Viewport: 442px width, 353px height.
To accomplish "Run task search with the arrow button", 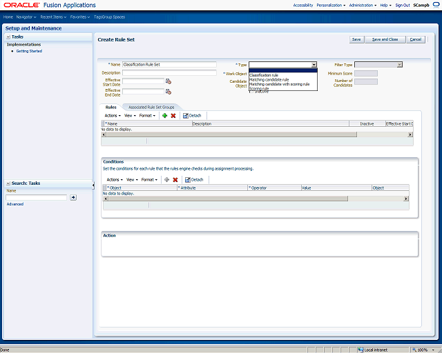I will (x=73, y=197).
